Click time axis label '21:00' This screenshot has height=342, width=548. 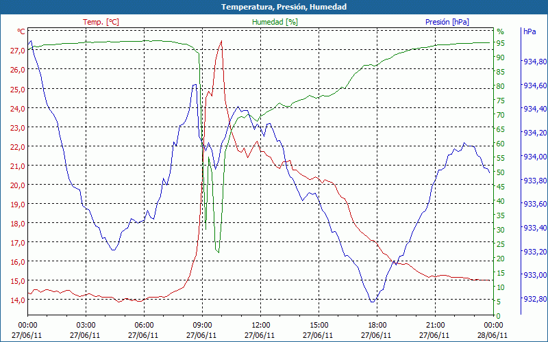(x=436, y=326)
